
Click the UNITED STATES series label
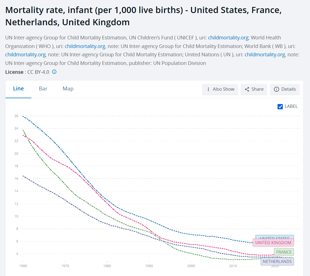[274, 237]
